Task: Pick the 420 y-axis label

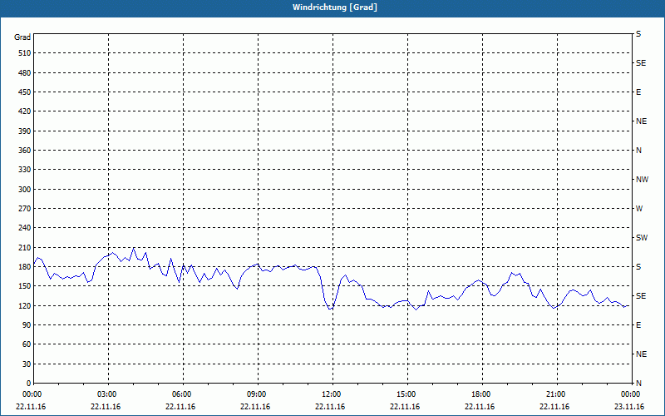Action: pos(25,111)
